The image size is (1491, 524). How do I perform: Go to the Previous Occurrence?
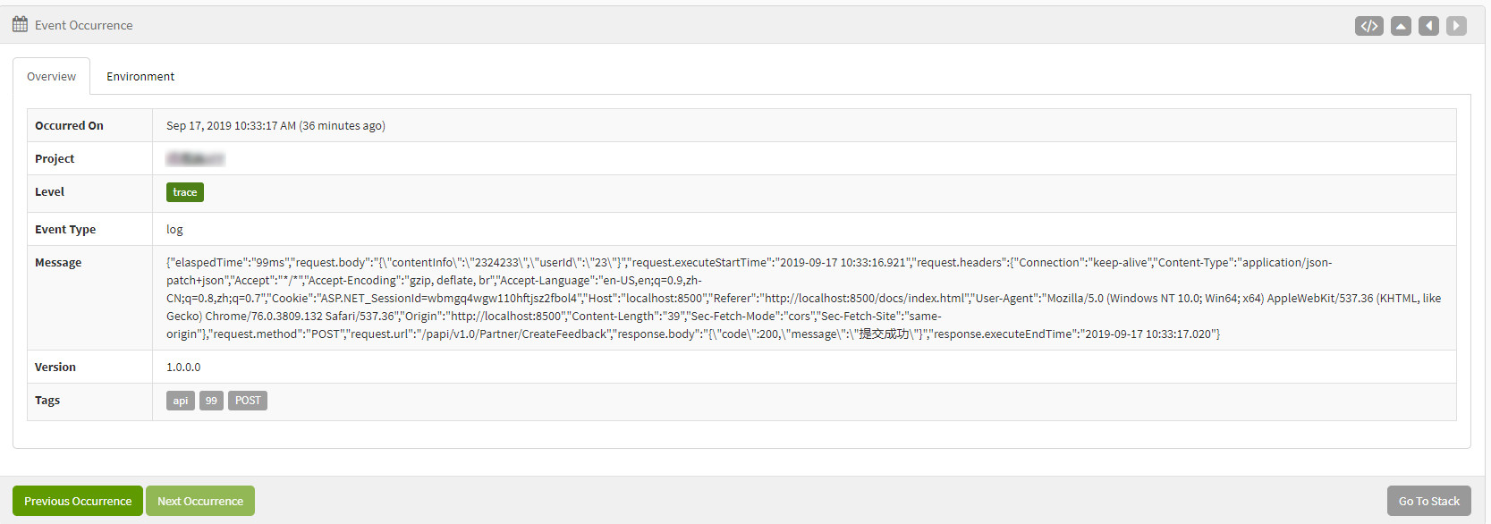[x=78, y=501]
